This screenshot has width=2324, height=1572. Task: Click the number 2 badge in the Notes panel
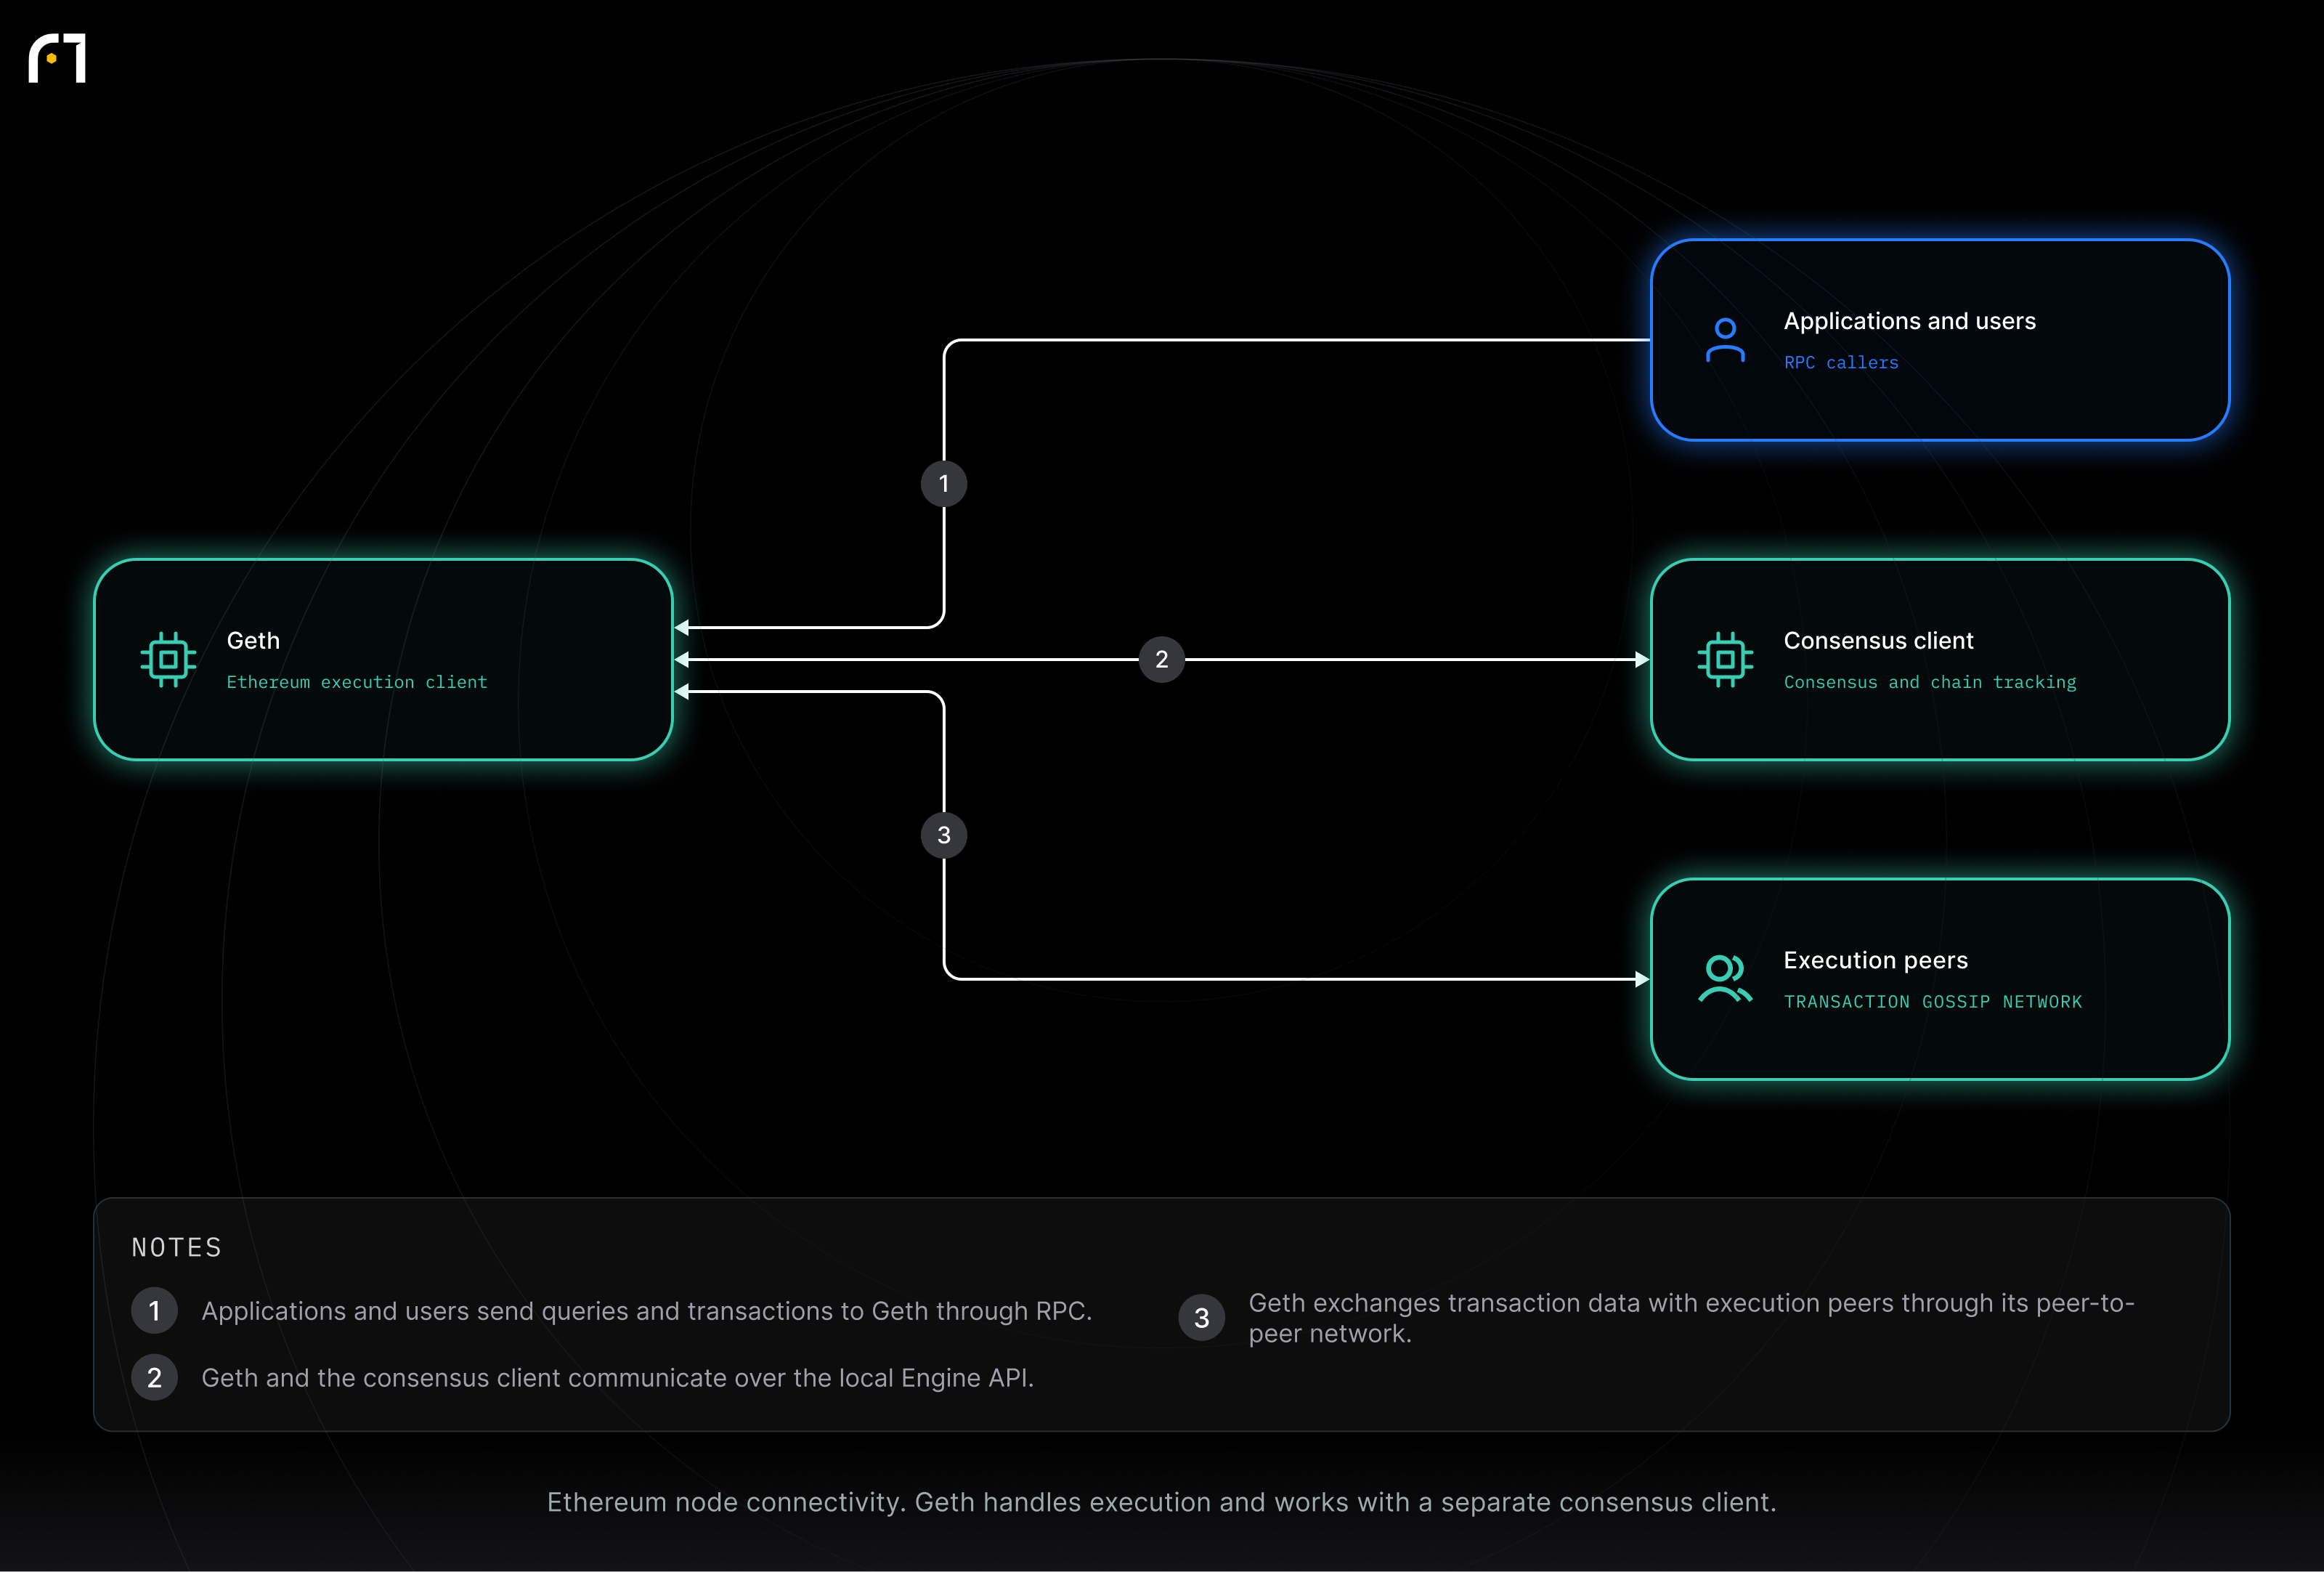pyautogui.click(x=154, y=1378)
